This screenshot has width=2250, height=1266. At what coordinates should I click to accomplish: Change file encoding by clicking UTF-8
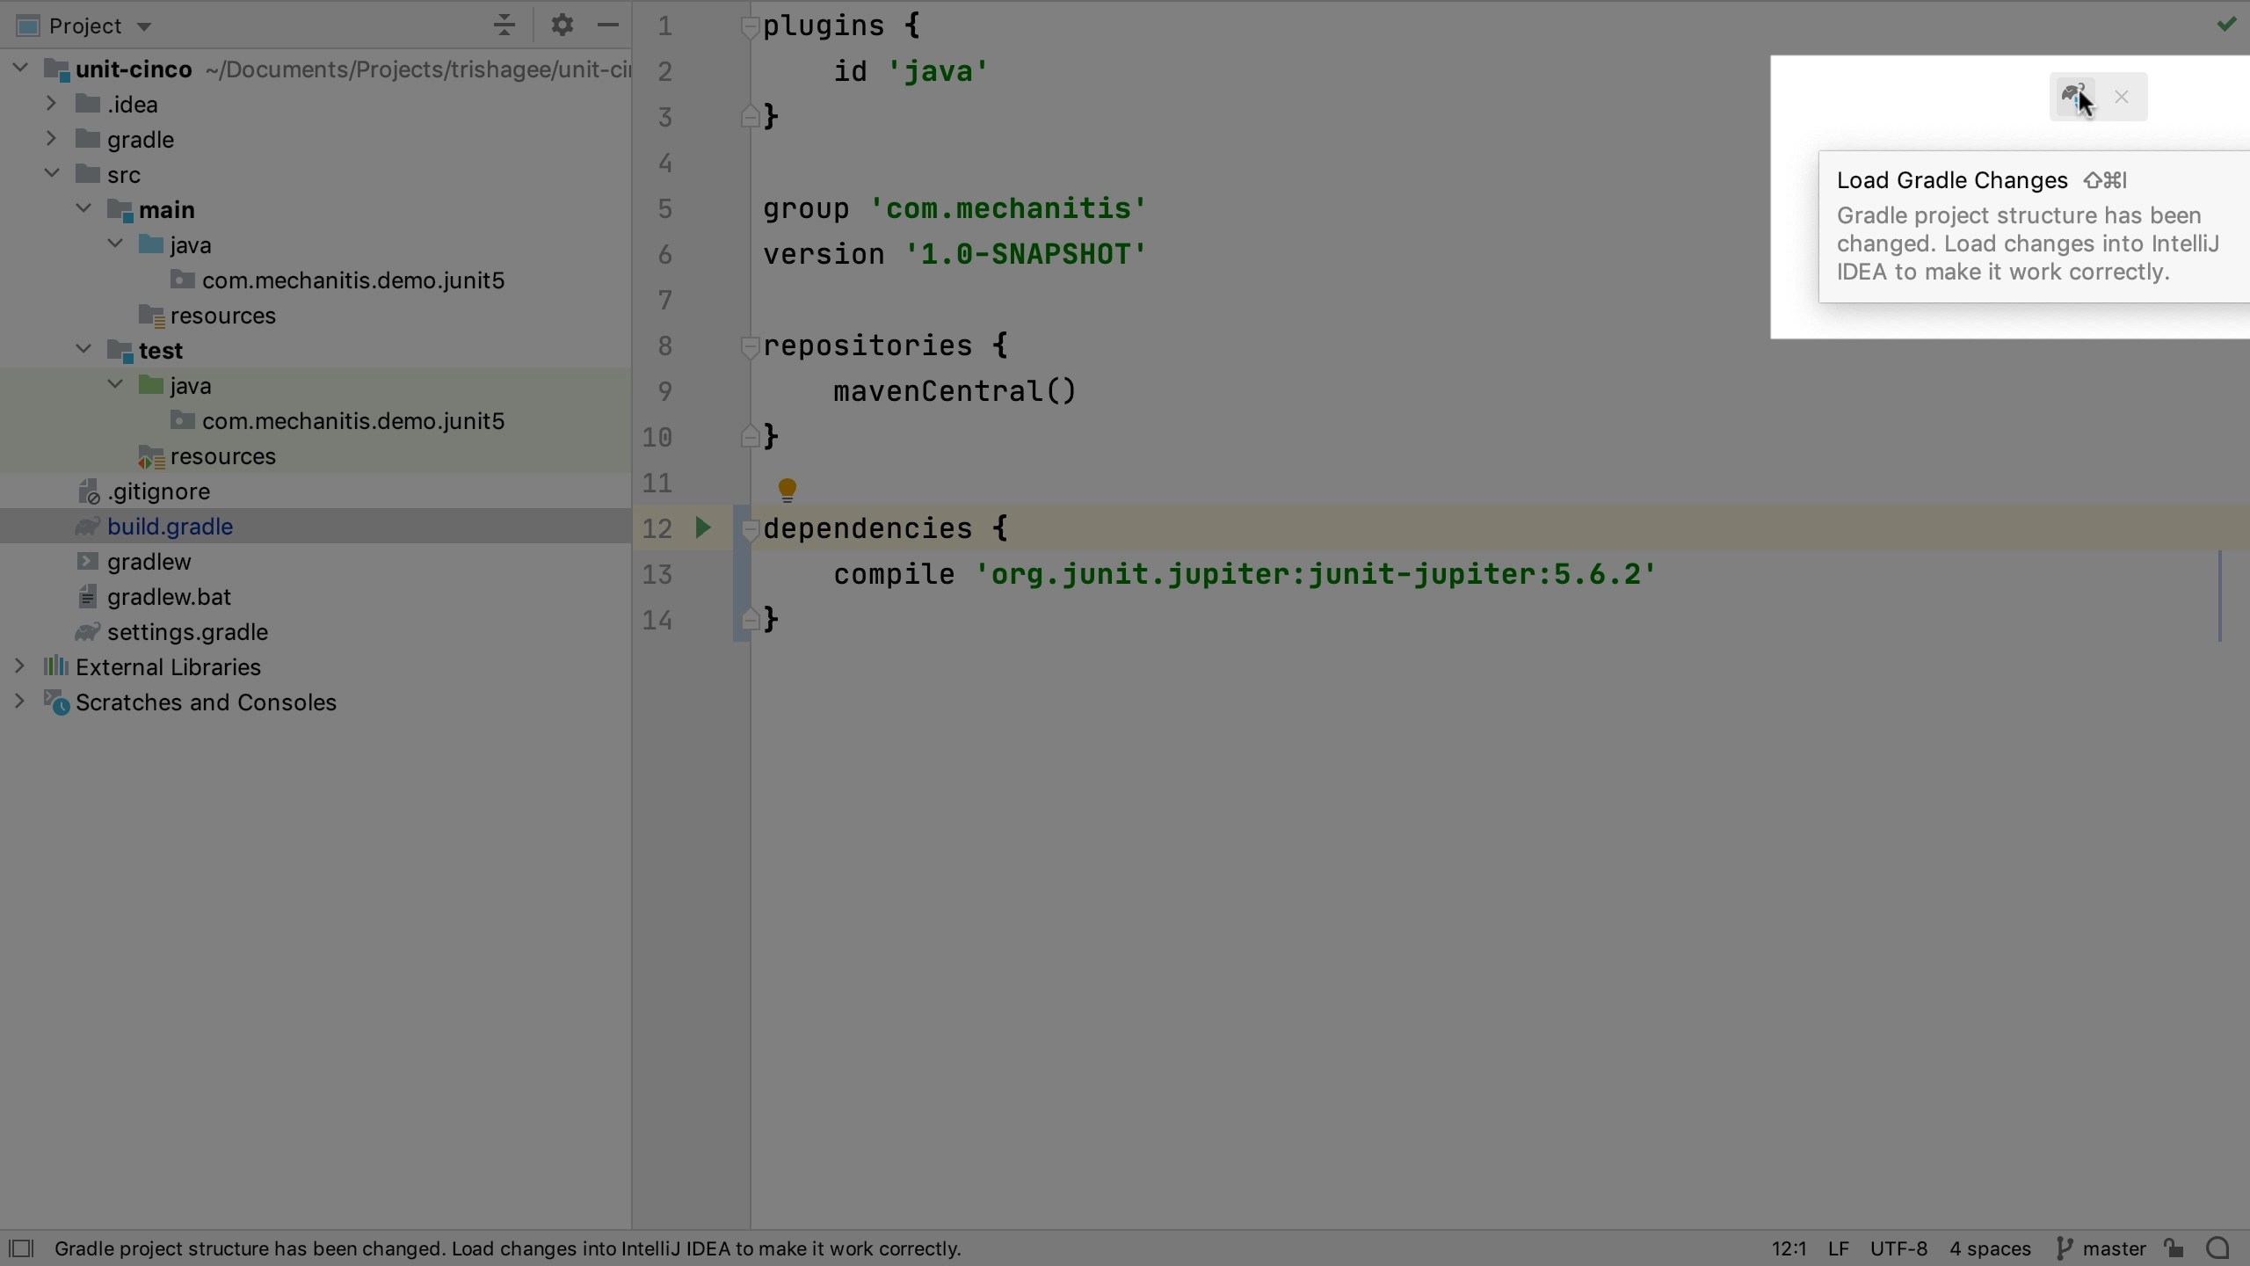coord(1898,1248)
